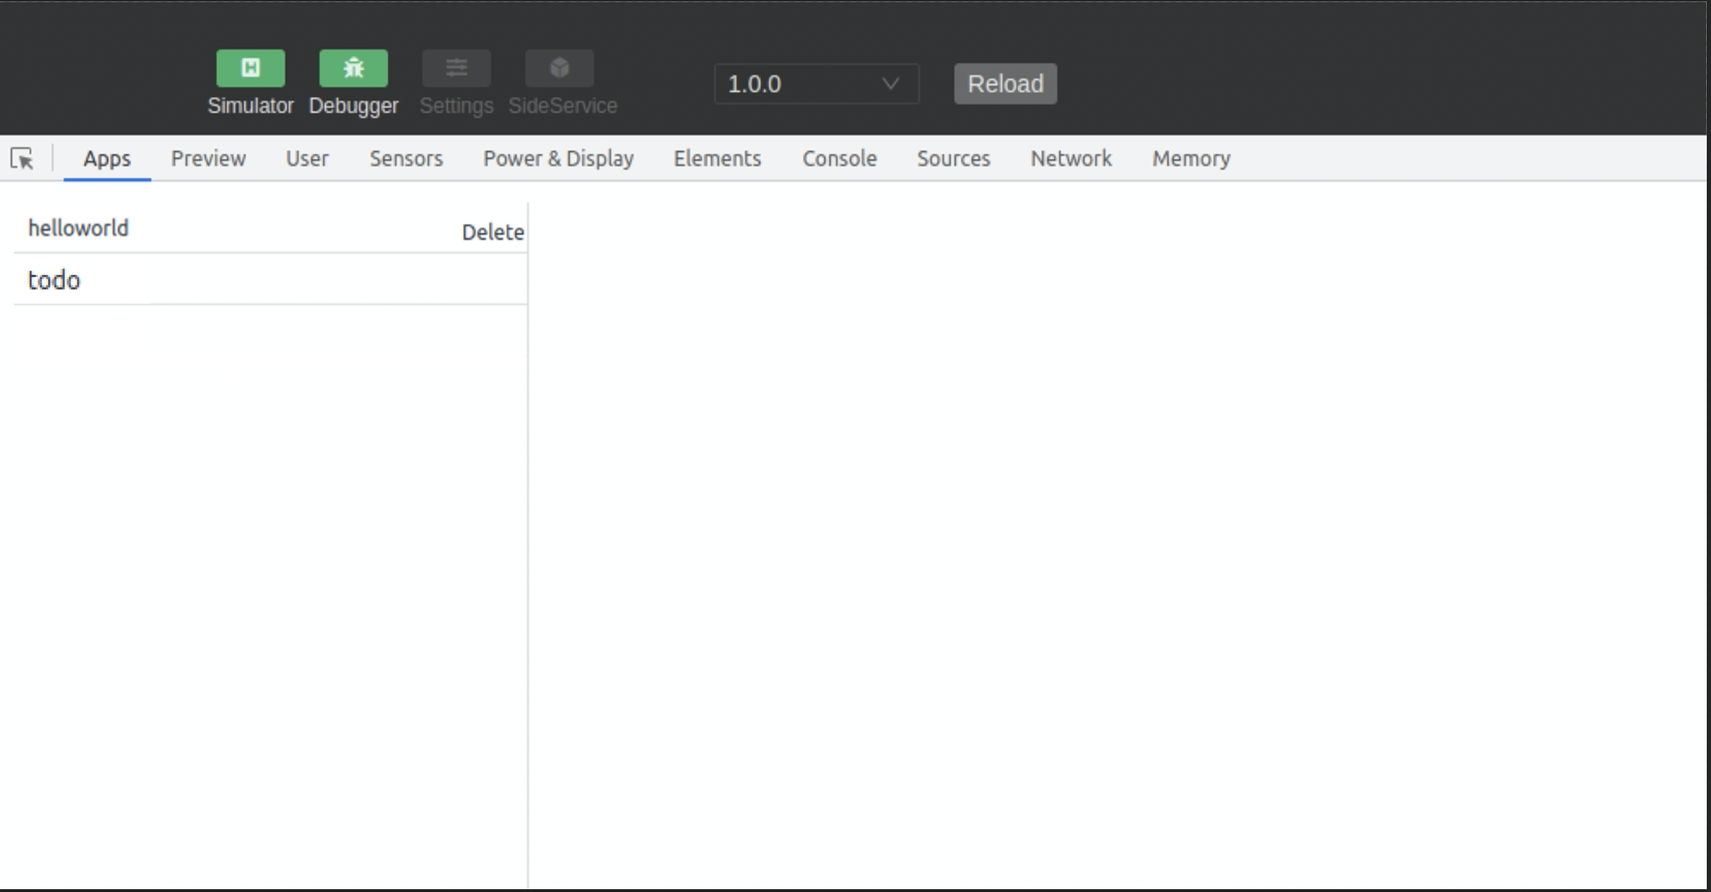Switch to the Apps tab
The width and height of the screenshot is (1711, 892).
106,159
